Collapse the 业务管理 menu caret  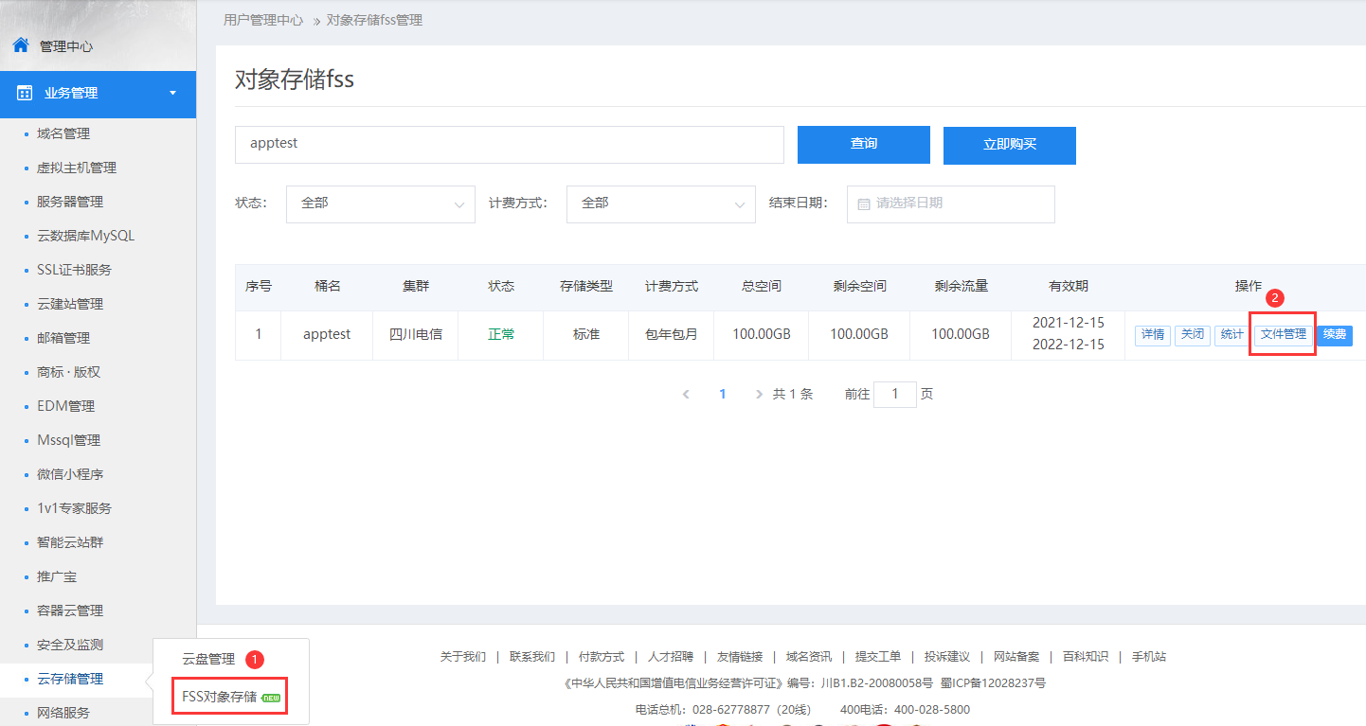(172, 93)
